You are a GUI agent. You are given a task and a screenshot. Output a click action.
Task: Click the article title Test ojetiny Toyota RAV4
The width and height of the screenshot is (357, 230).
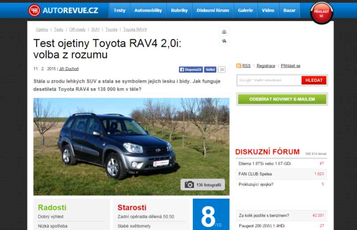coord(107,49)
